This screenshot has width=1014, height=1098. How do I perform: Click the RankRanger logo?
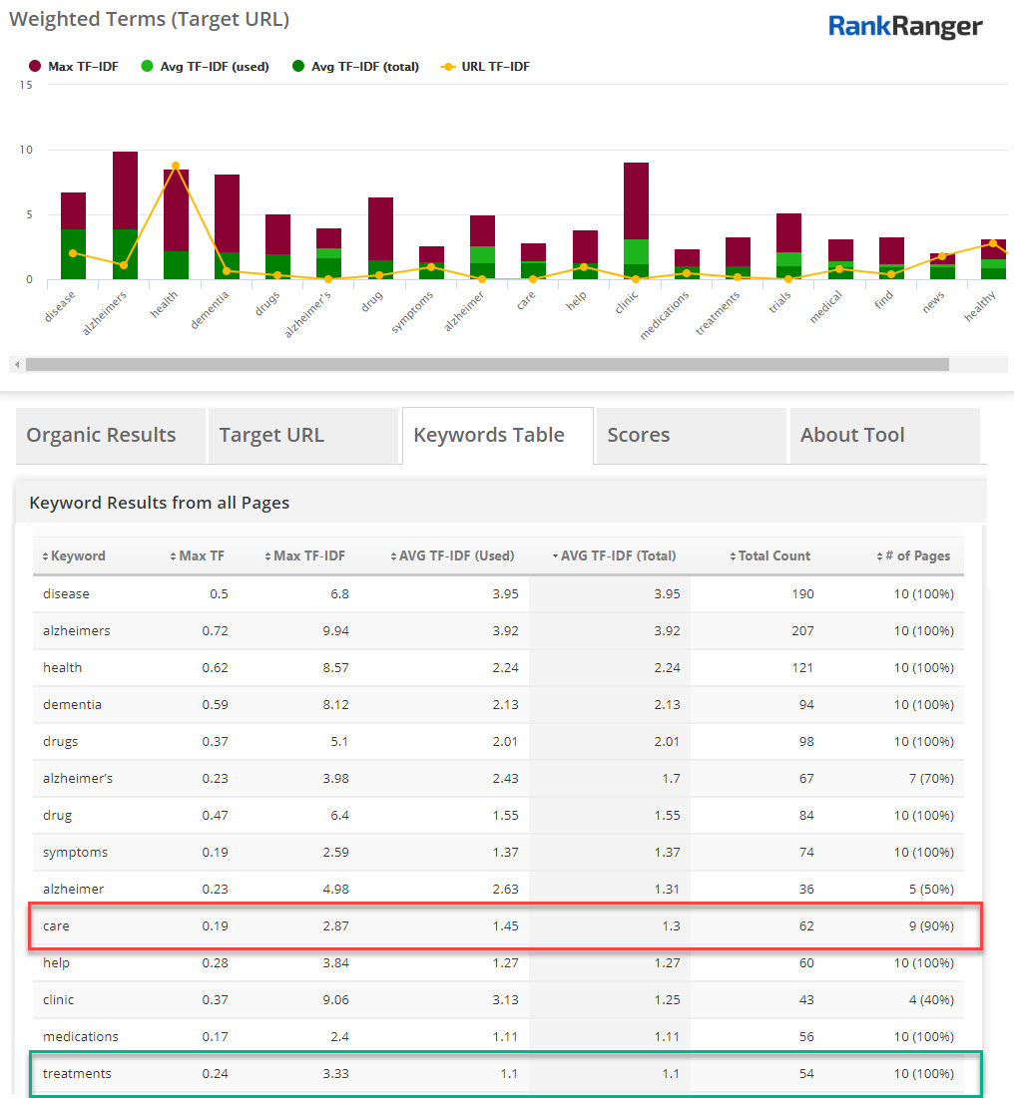[x=905, y=27]
